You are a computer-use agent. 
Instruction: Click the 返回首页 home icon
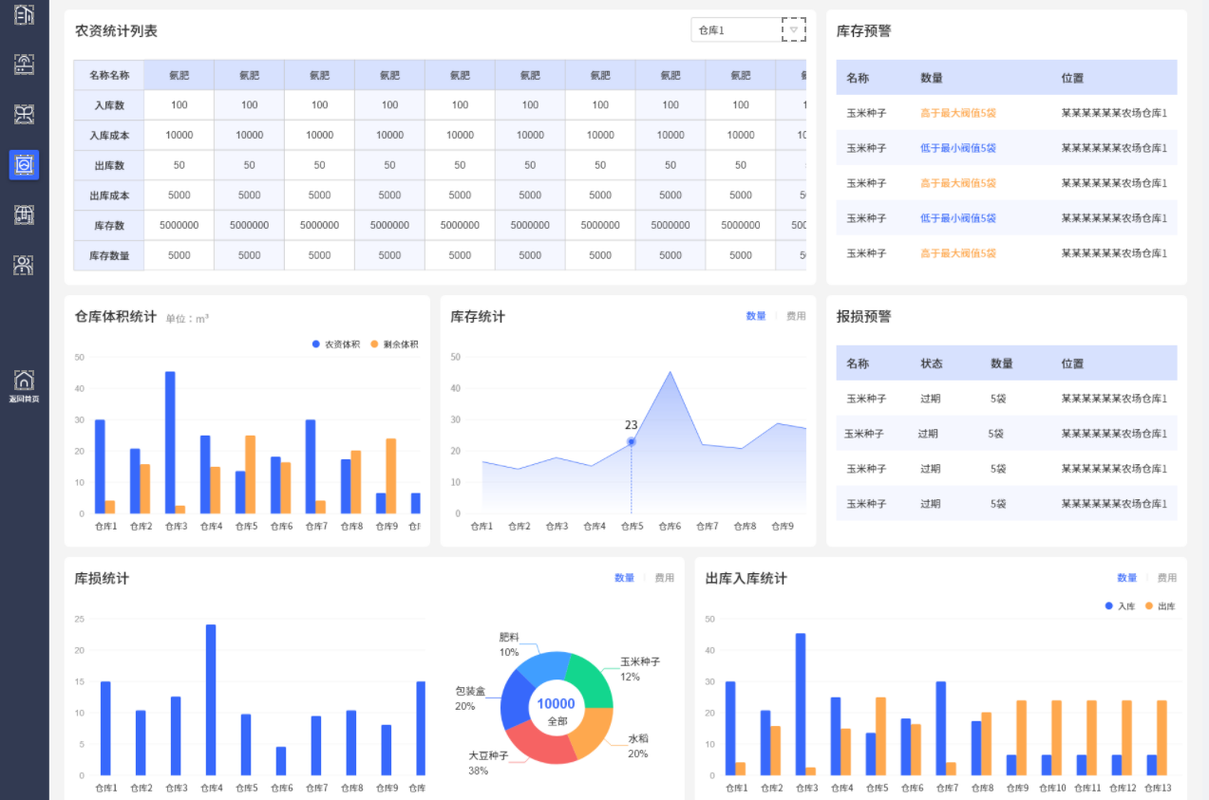(x=24, y=380)
